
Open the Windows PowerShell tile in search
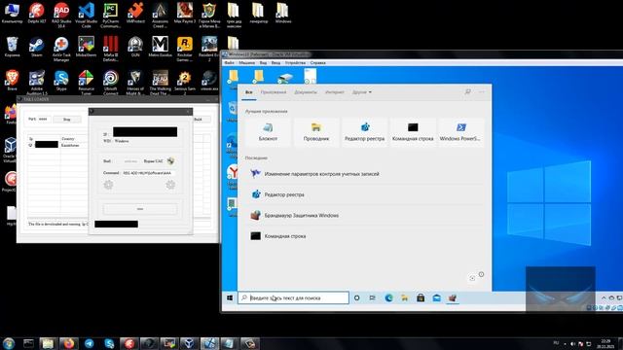tap(460, 132)
